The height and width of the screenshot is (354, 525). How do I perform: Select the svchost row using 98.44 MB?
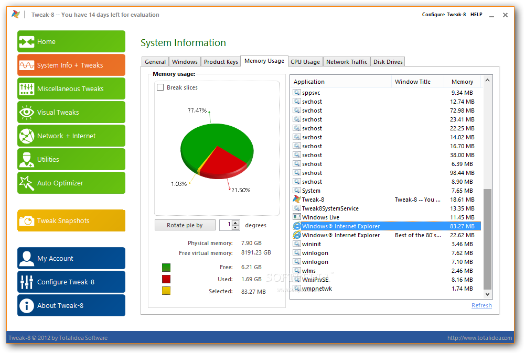pyautogui.click(x=387, y=173)
